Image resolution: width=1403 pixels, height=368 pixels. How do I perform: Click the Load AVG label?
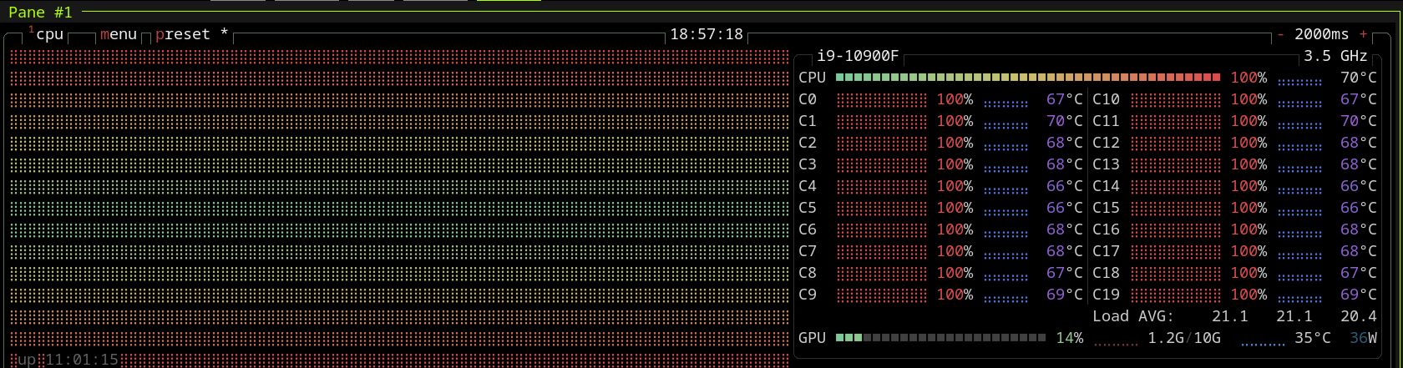(x=1133, y=316)
